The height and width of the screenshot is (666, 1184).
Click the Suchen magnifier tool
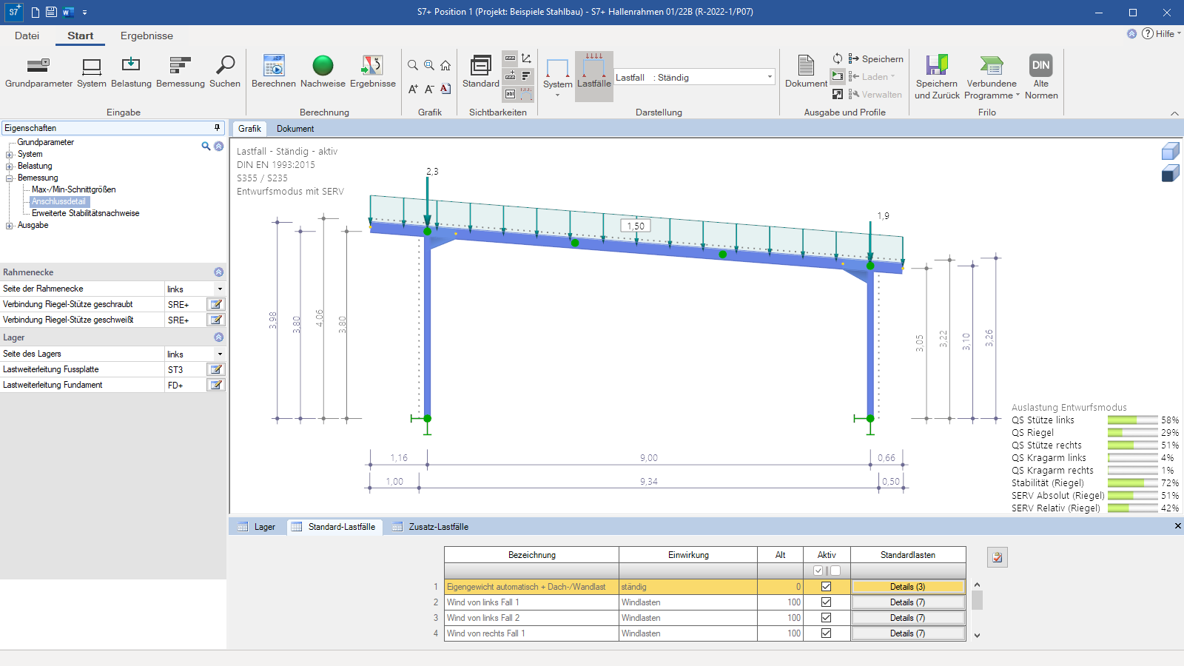[x=225, y=72]
